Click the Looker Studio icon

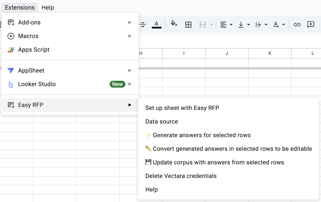(x=11, y=84)
